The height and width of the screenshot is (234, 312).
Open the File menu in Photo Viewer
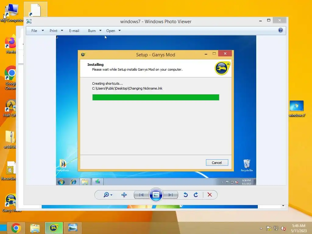coord(34,31)
